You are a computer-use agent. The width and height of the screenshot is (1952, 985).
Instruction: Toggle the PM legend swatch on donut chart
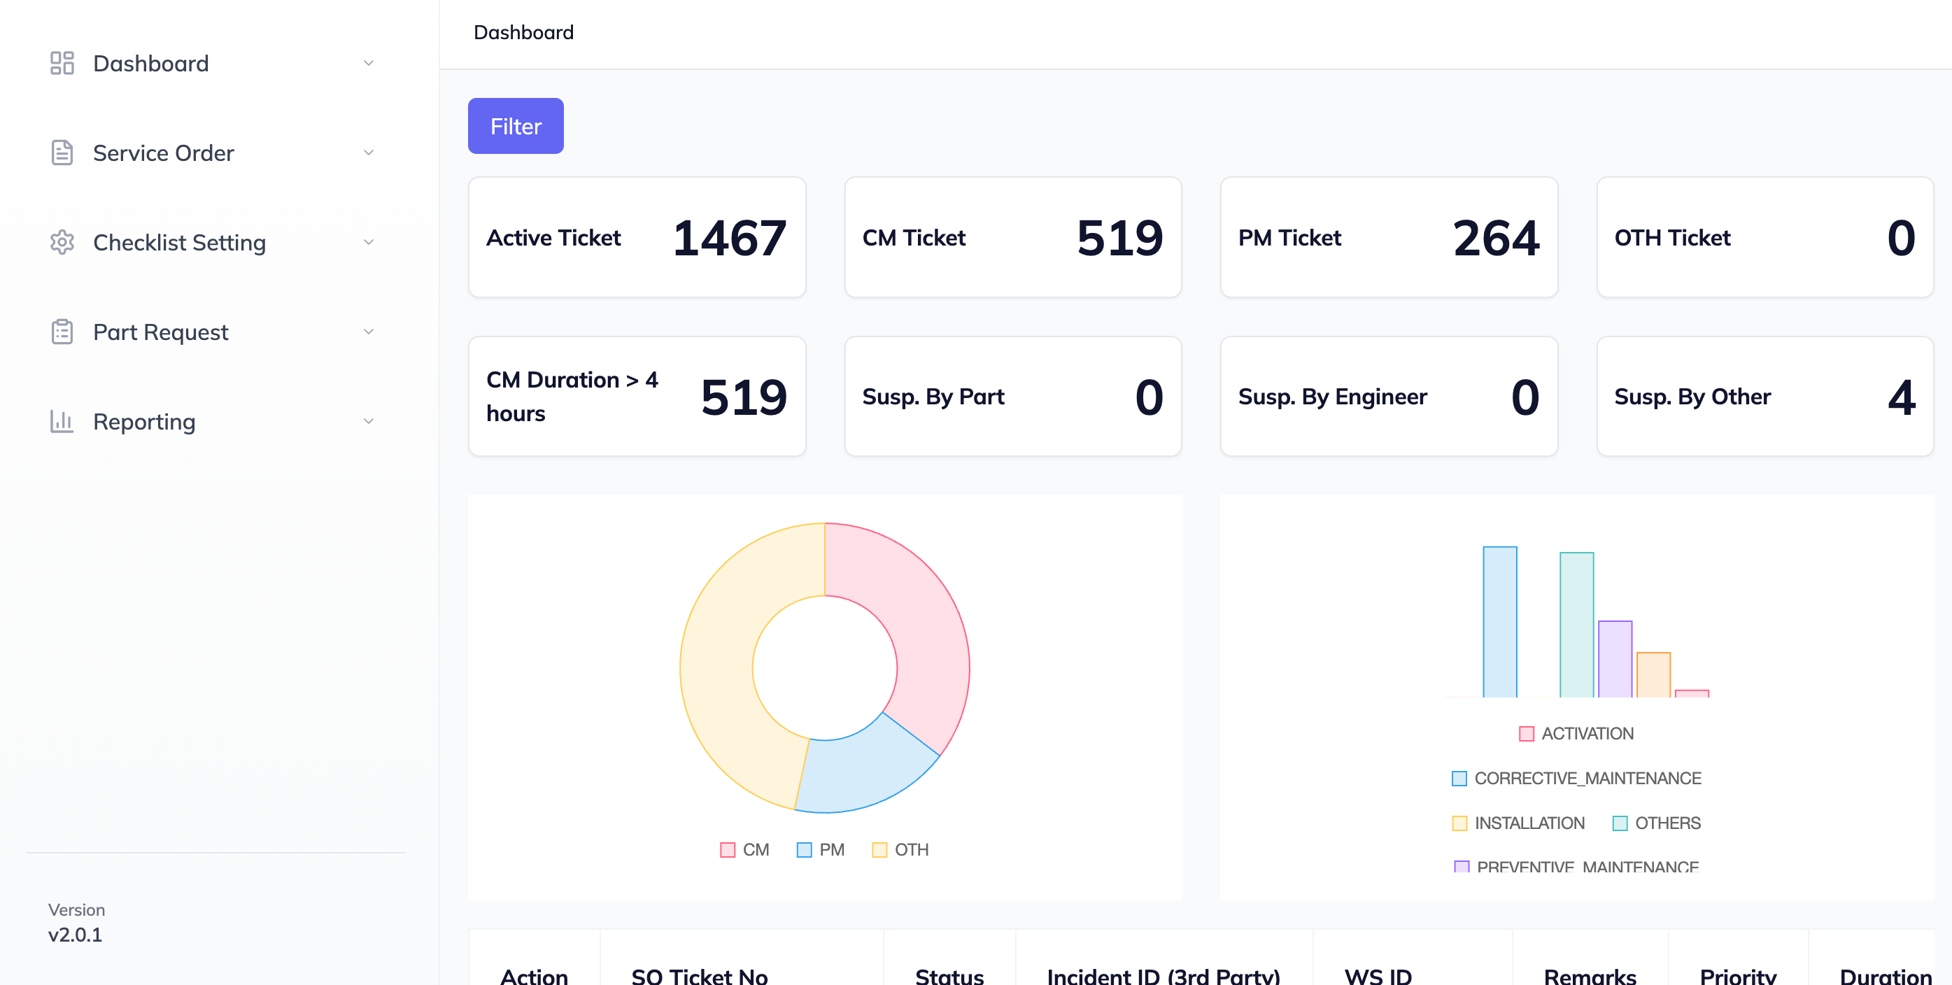pyautogui.click(x=804, y=849)
